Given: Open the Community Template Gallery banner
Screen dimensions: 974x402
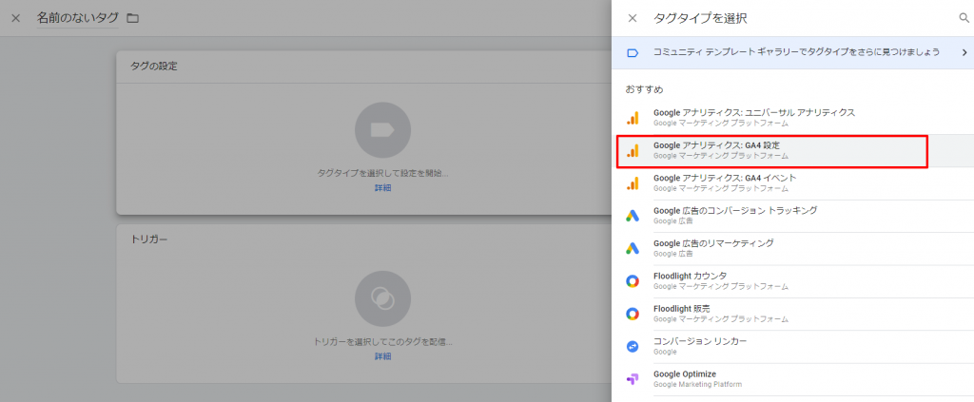Looking at the screenshot, I should coord(792,52).
